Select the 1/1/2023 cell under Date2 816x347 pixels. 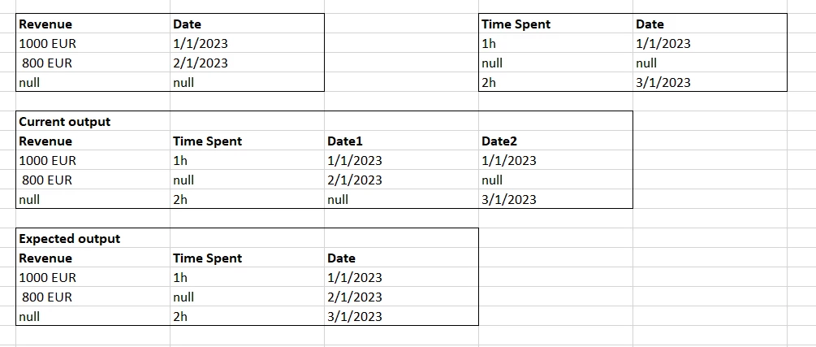pyautogui.click(x=555, y=160)
